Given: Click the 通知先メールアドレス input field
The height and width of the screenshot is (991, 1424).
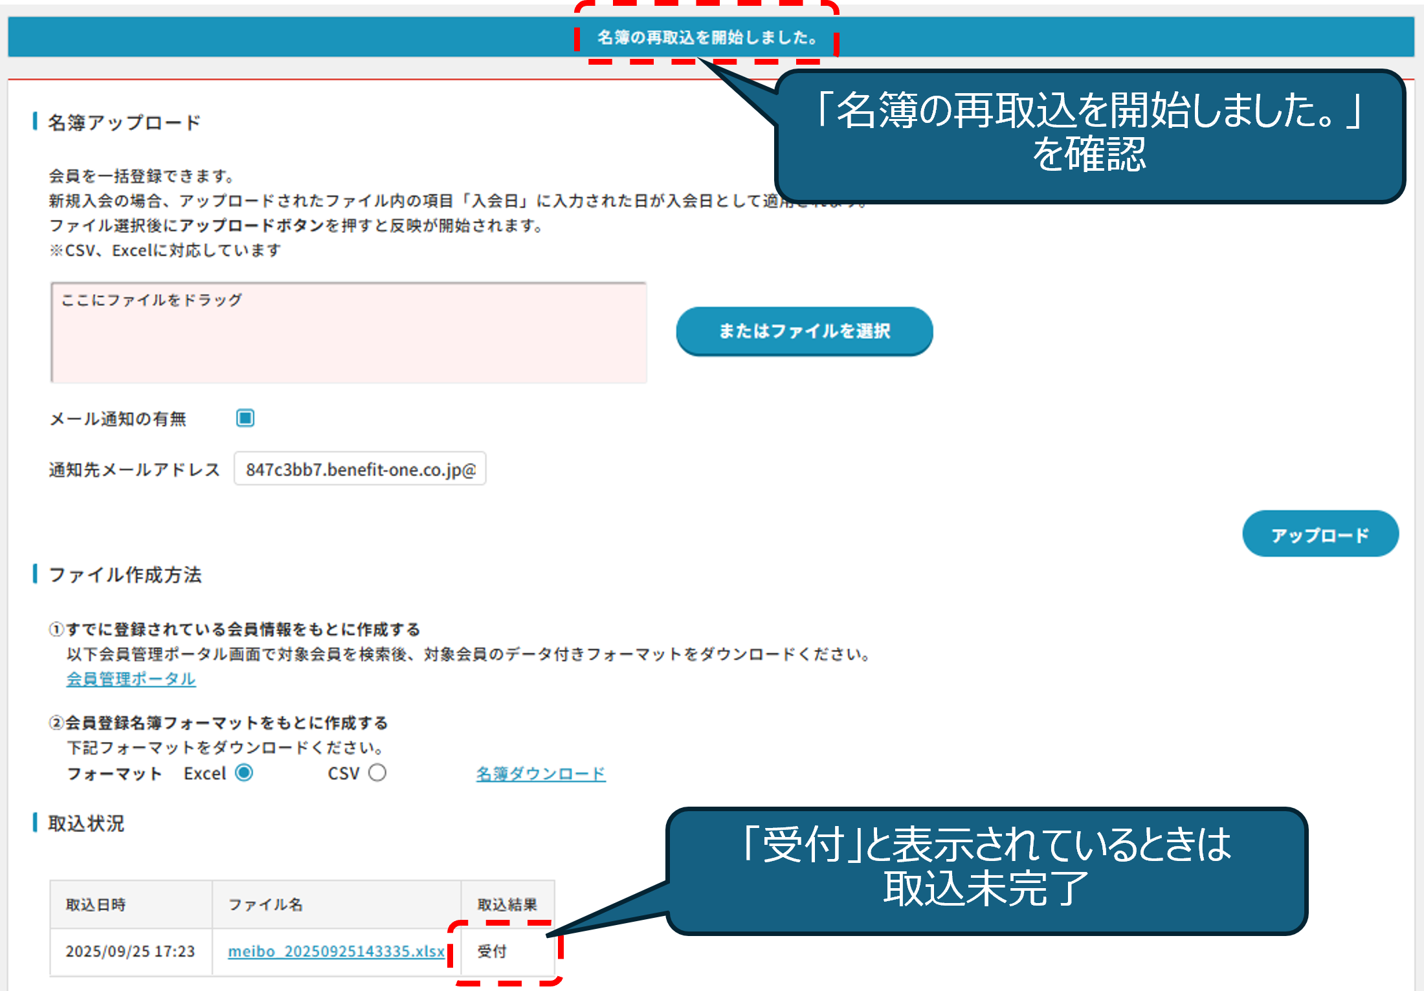Looking at the screenshot, I should [360, 469].
